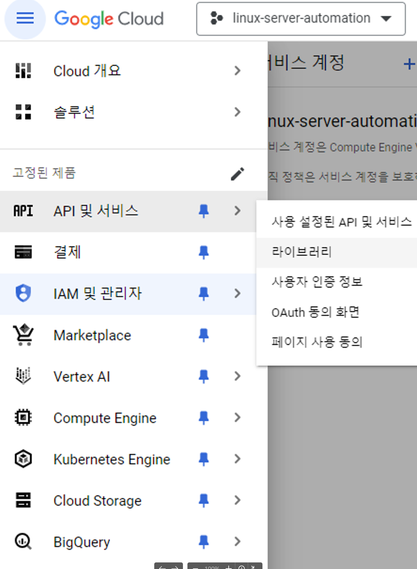
Task: Click the Cloud 개요 dashboard icon
Action: click(x=23, y=71)
